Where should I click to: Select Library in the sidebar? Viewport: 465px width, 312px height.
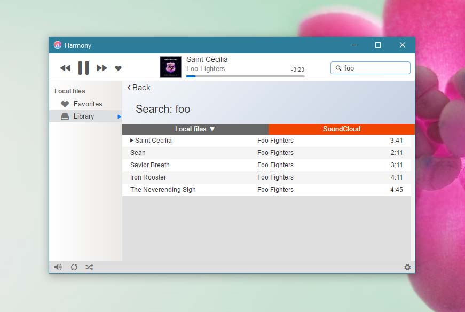pos(84,116)
